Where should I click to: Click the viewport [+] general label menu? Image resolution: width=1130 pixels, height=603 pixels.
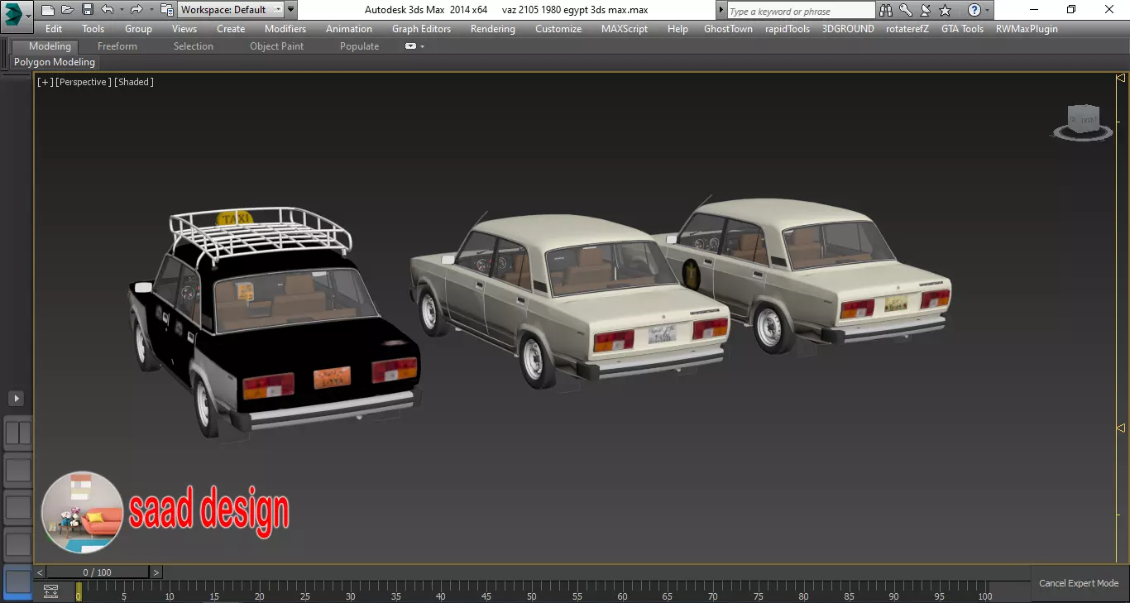point(45,82)
